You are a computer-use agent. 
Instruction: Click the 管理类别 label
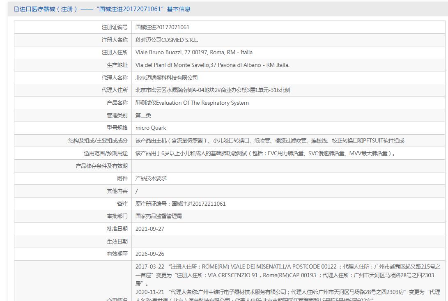117,115
